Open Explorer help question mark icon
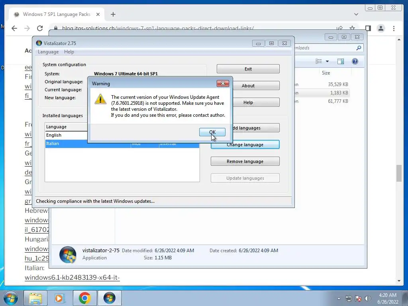Screen dimensions: 408x306 355,61
